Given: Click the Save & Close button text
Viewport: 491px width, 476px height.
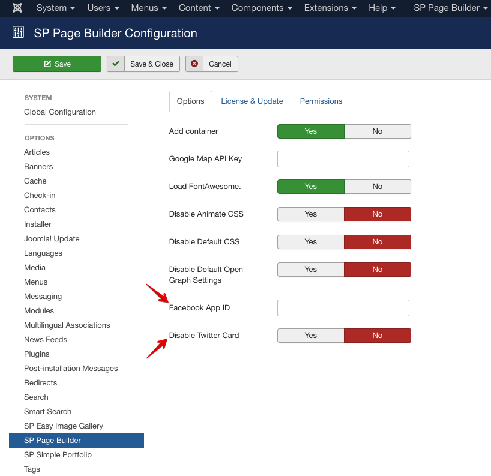Looking at the screenshot, I should pos(152,64).
